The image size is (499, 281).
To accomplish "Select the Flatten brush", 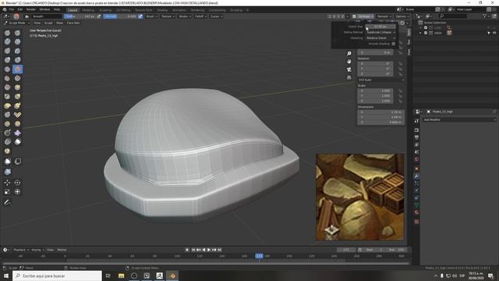I will pos(7,78).
